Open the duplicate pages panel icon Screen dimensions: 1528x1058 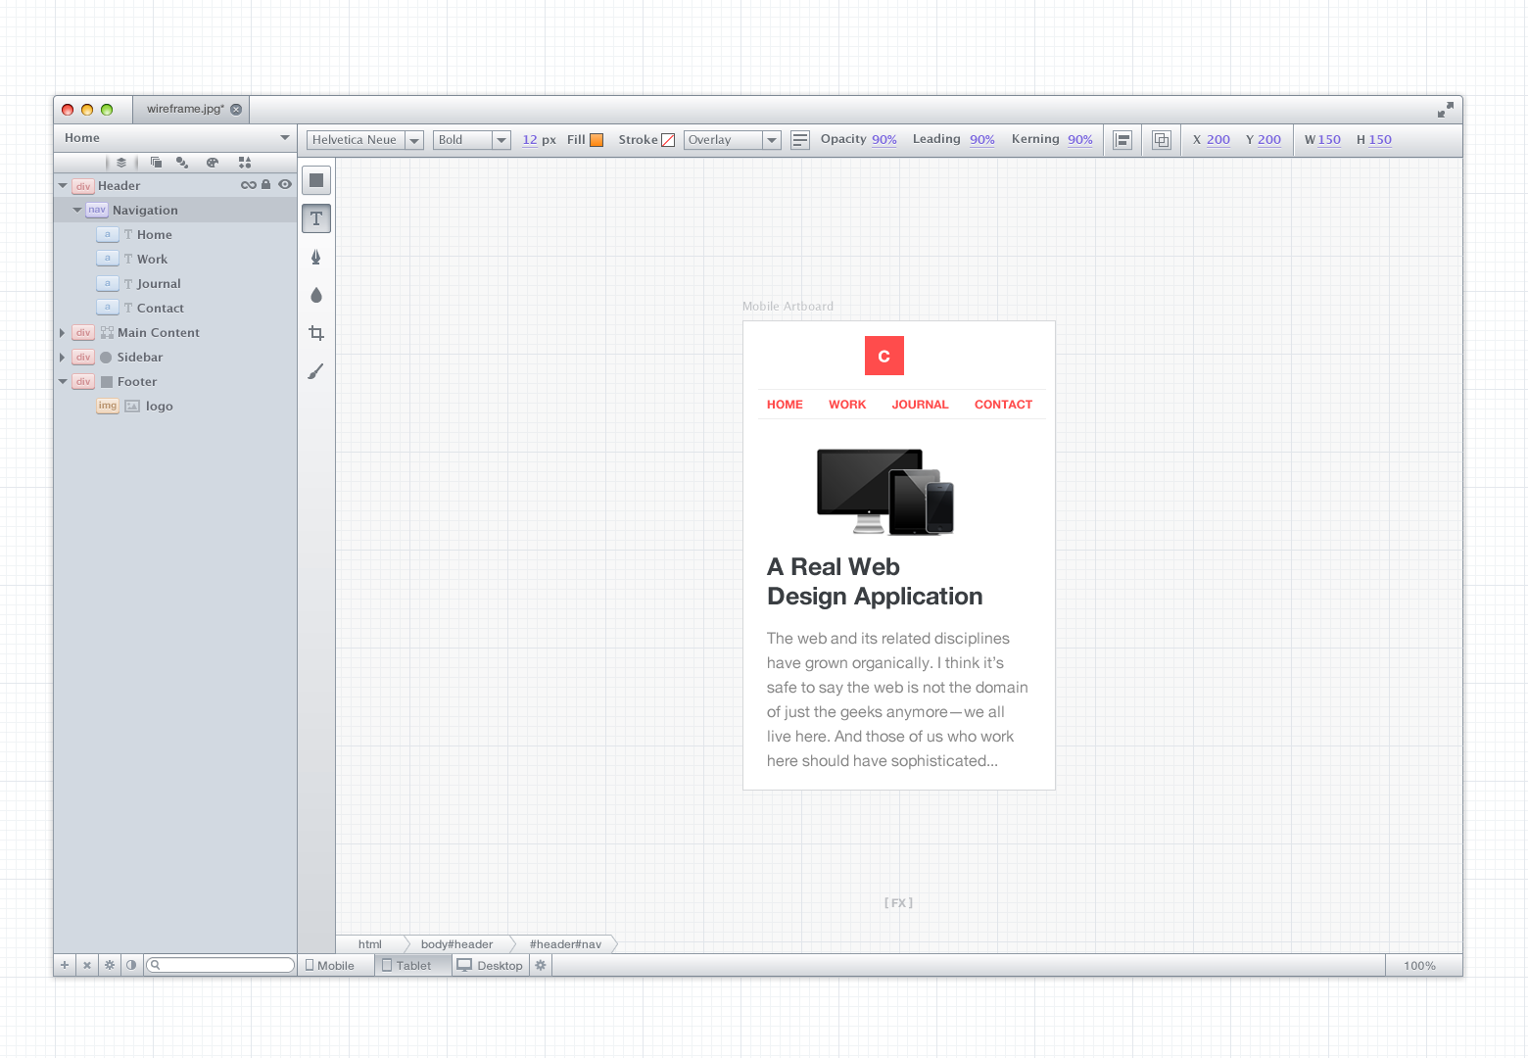click(x=156, y=163)
